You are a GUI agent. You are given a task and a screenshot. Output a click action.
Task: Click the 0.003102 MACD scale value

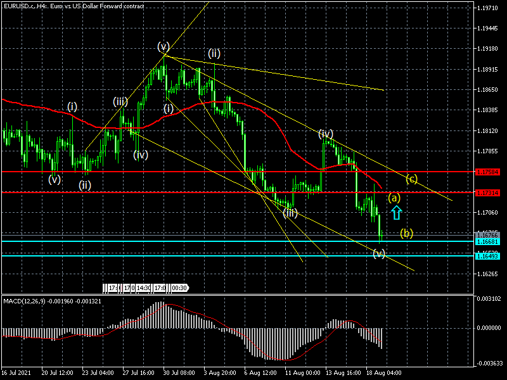pos(489,298)
